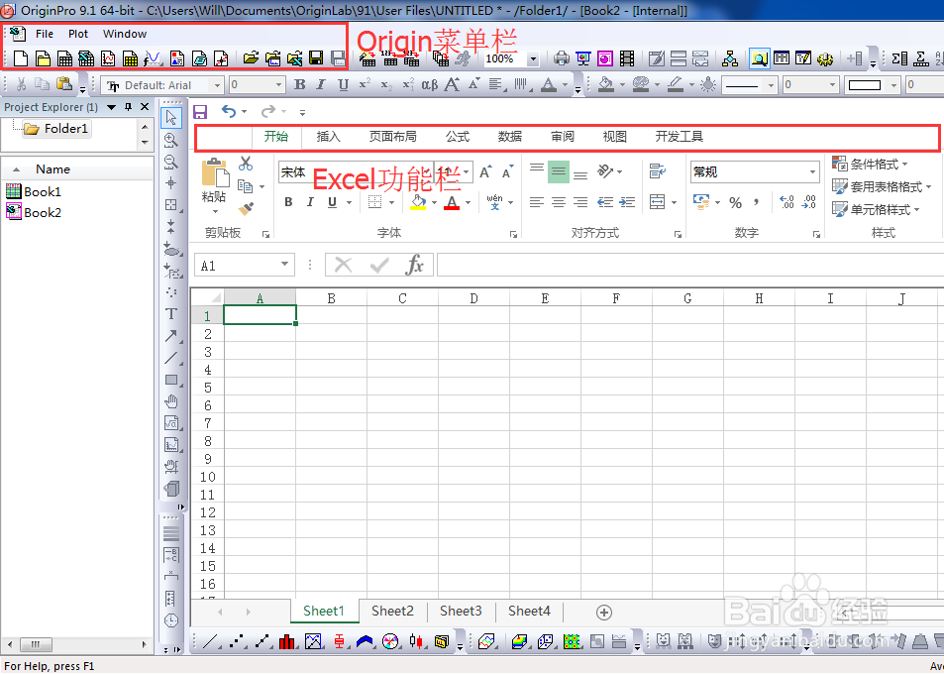Click the line plot icon in bottom toolbar
The image size is (944, 674).
pyautogui.click(x=210, y=642)
